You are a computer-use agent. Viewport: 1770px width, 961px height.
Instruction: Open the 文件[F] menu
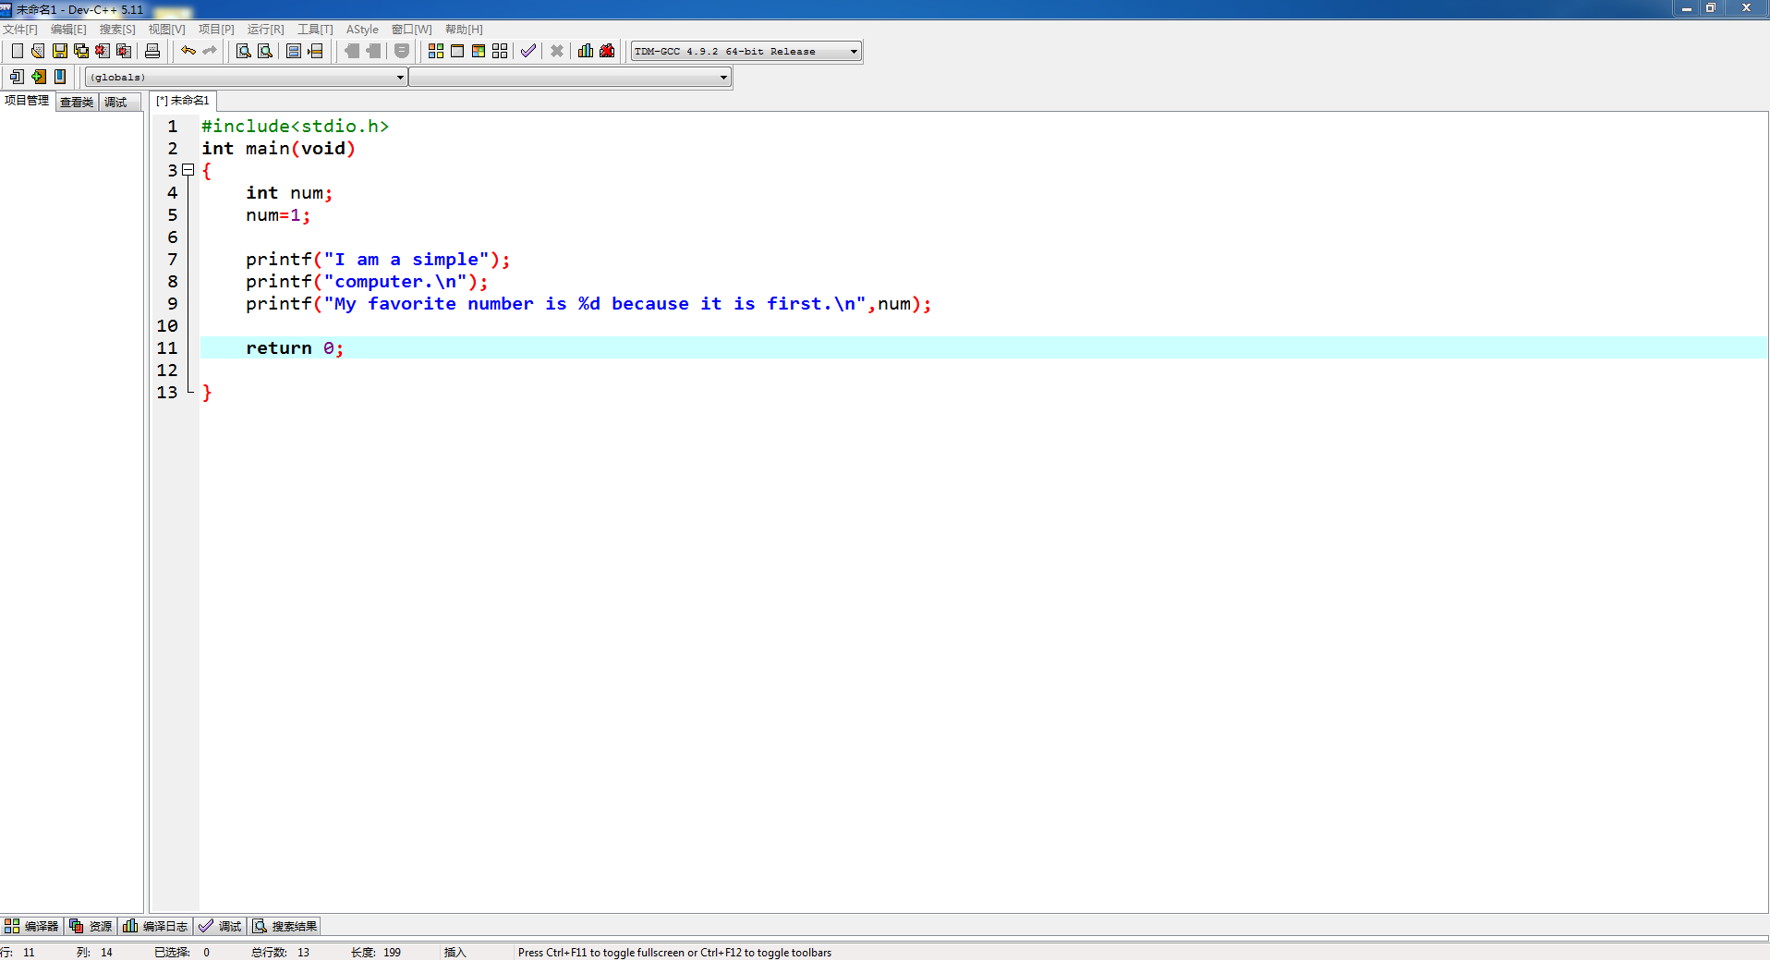(x=20, y=30)
